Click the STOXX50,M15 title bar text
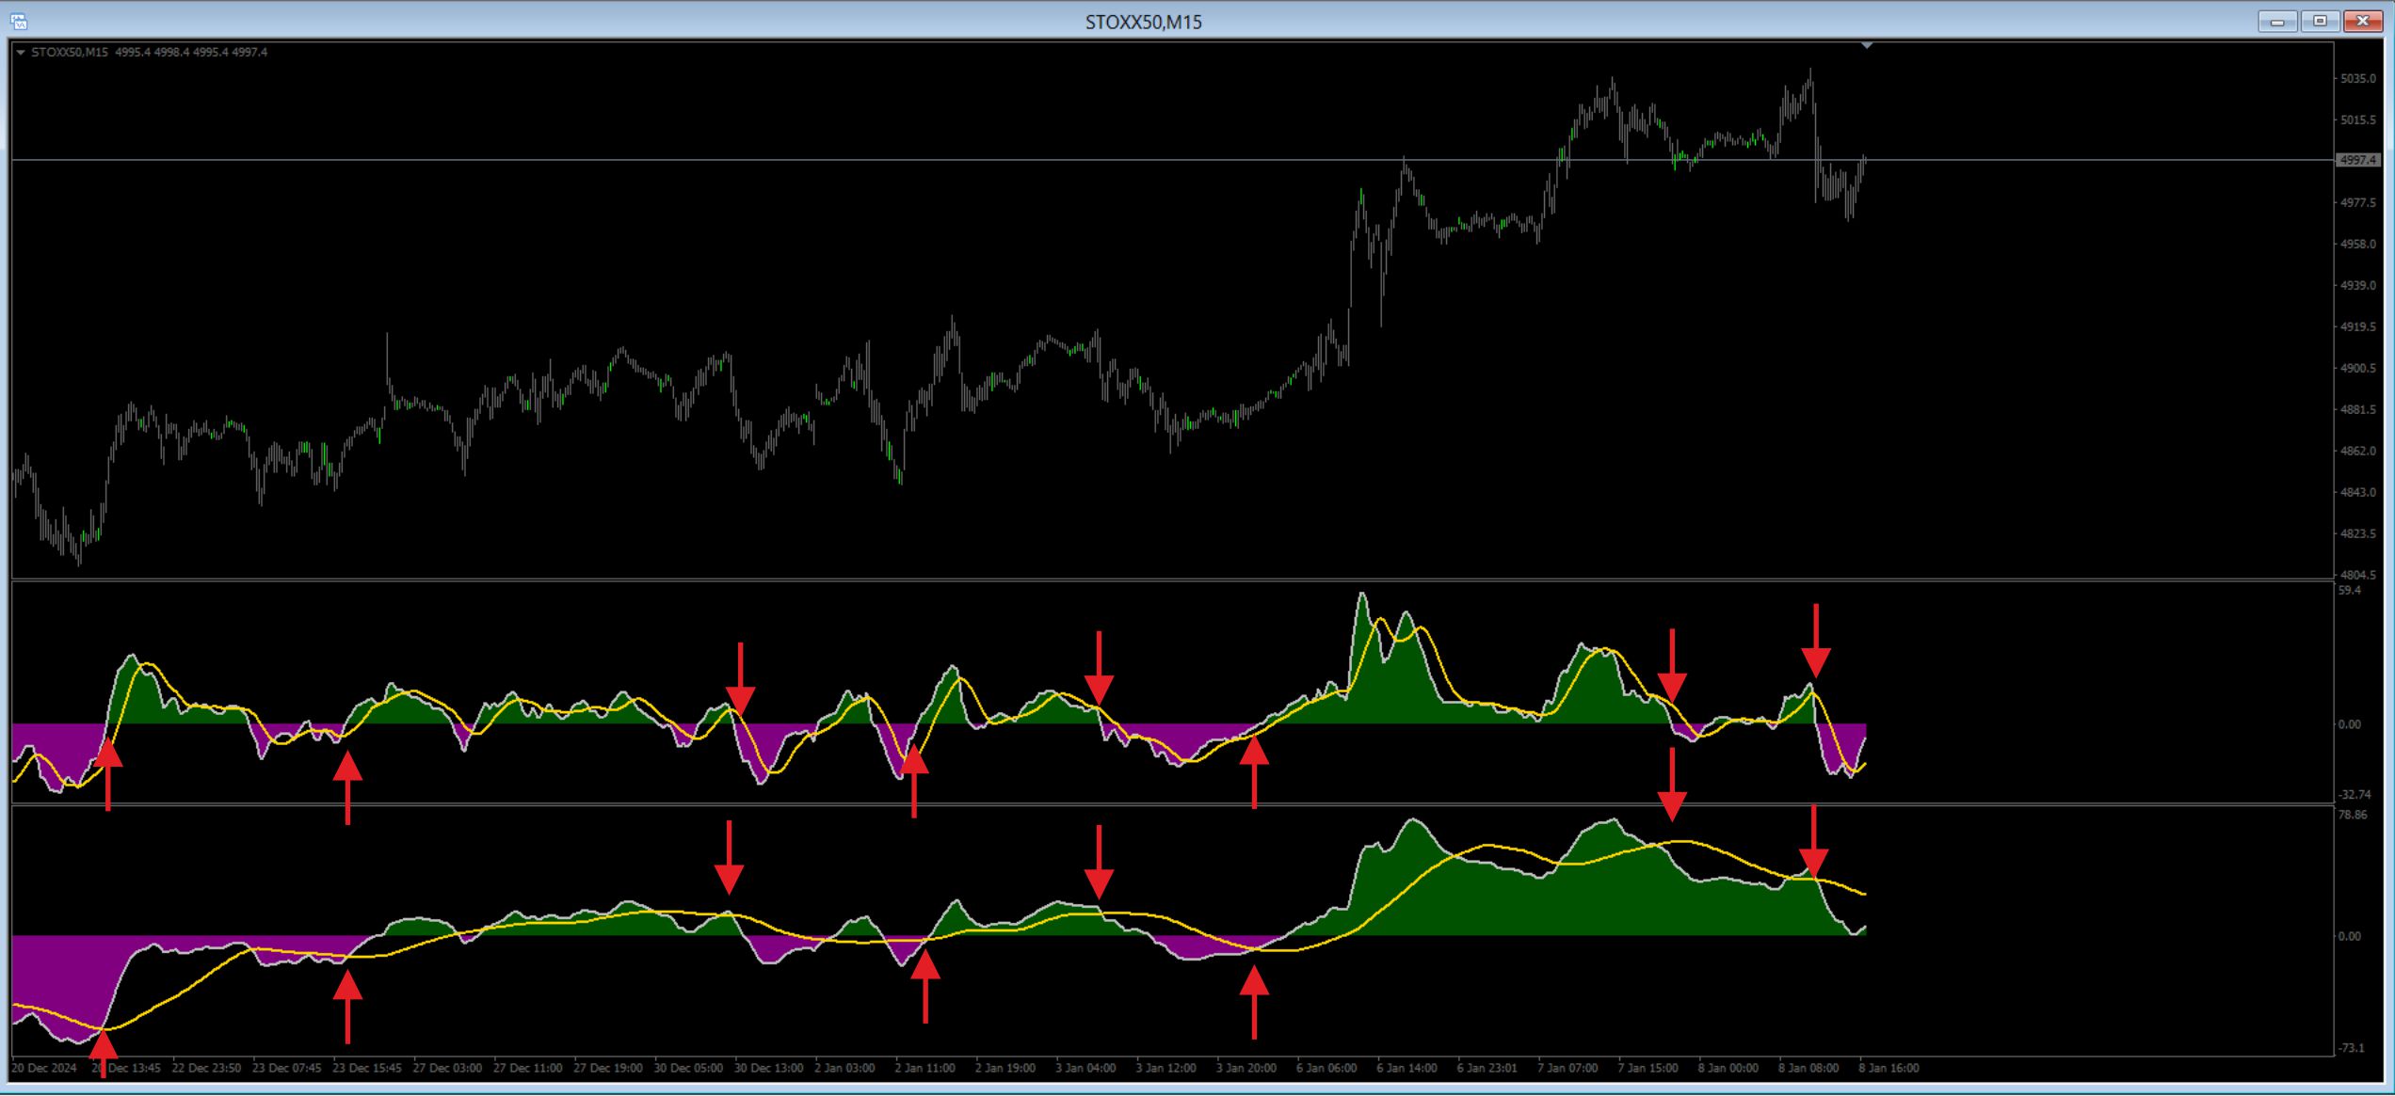This screenshot has width=2395, height=1096. tap(1143, 22)
